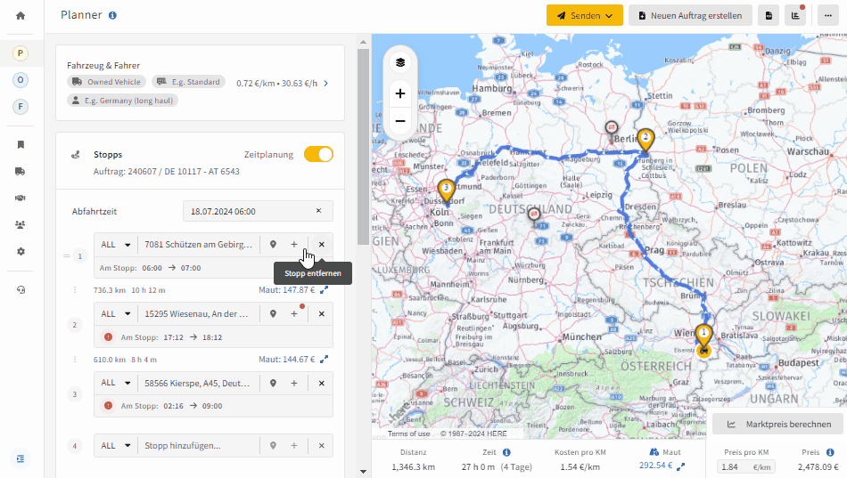Open the Maut 147.87 € link
Screen dimensions: 847x478
(x=286, y=289)
